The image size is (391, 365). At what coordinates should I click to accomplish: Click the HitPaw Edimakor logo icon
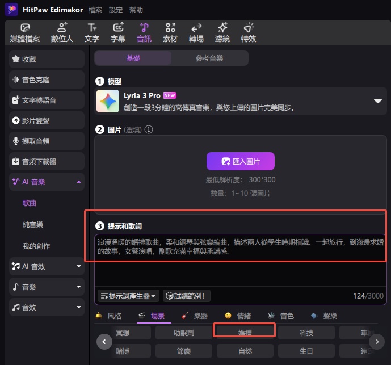[x=11, y=10]
